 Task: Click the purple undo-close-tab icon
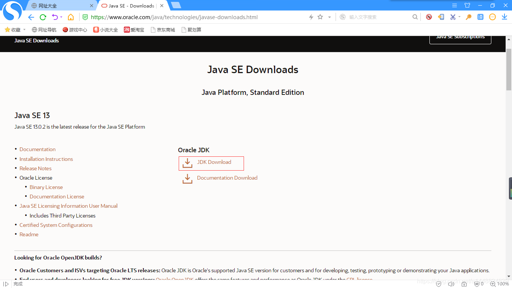point(55,17)
